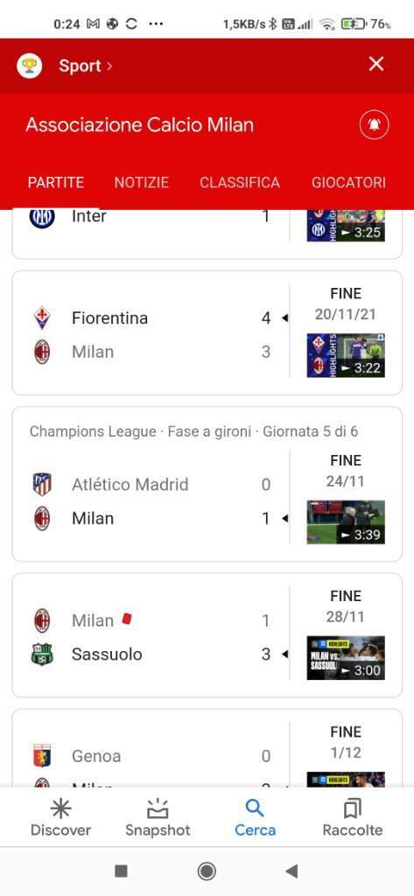This screenshot has height=896, width=414.
Task: Play the Inter match highlights thumbnail
Action: pos(346,226)
